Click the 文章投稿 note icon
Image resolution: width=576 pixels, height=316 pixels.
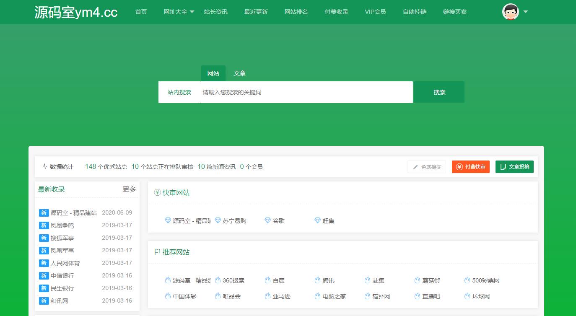point(503,167)
